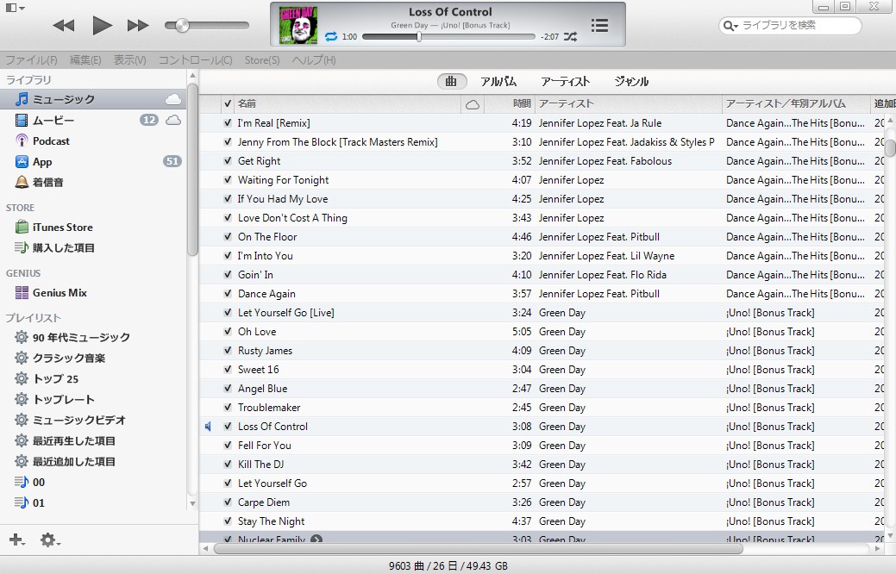Open the ムービー library
This screenshot has height=574, width=896.
point(93,120)
